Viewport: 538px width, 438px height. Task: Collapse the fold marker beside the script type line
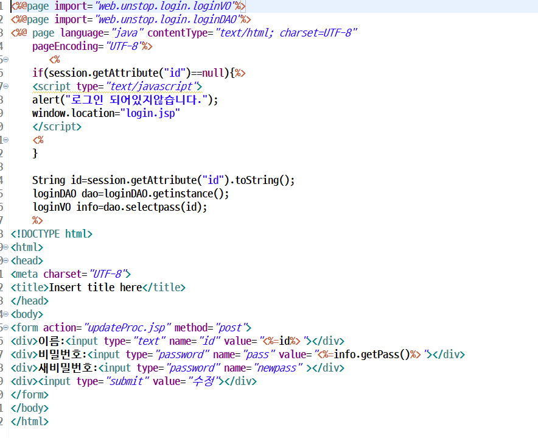tap(6, 87)
